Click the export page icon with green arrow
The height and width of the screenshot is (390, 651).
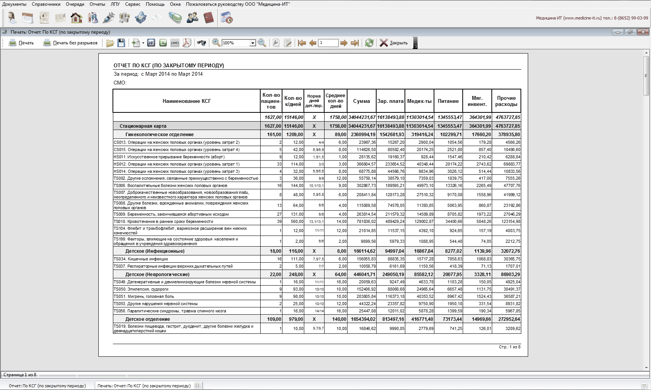[136, 43]
